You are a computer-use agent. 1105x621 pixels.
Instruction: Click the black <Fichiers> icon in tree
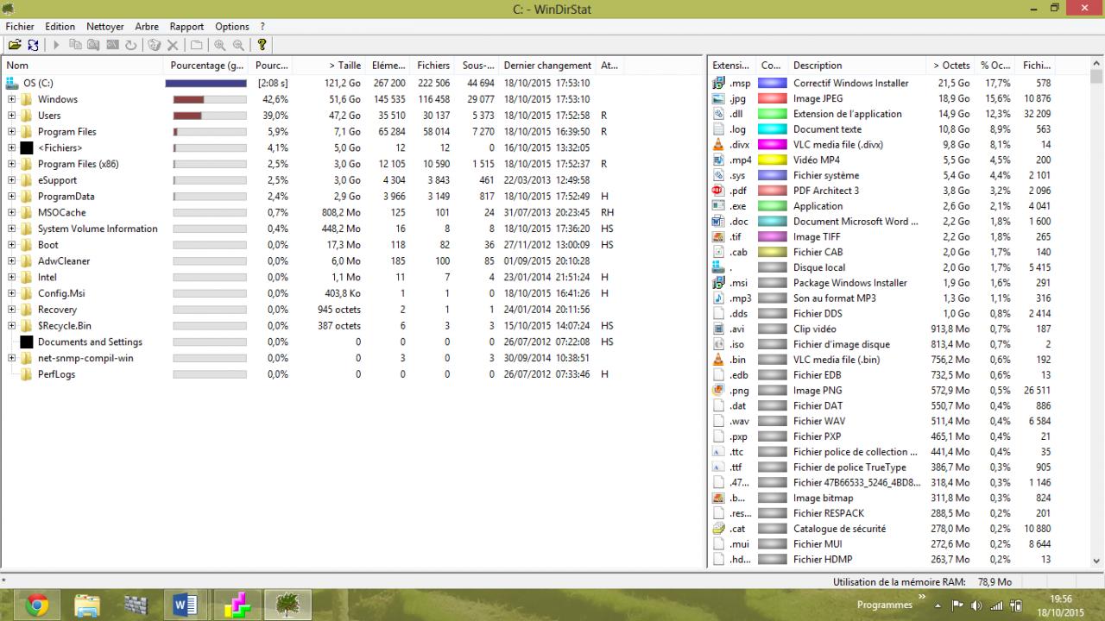(x=27, y=148)
